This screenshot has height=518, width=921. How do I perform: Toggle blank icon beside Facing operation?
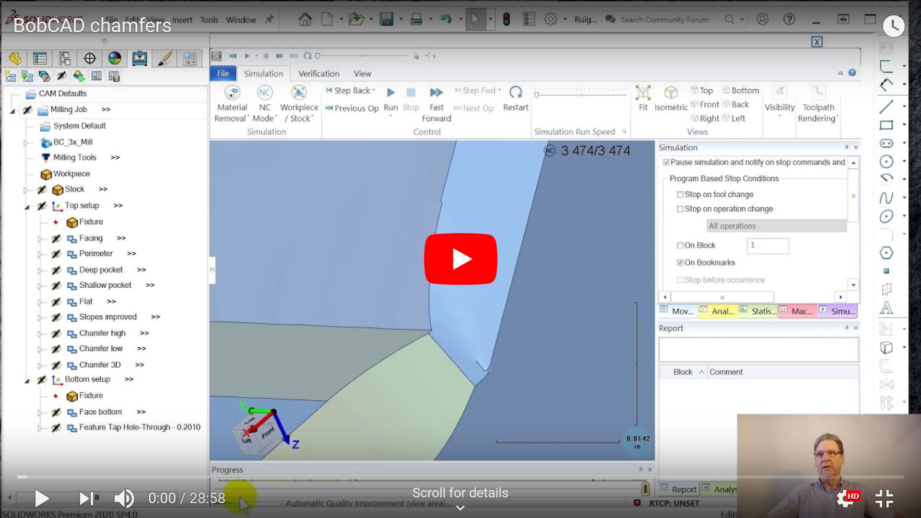(x=57, y=238)
